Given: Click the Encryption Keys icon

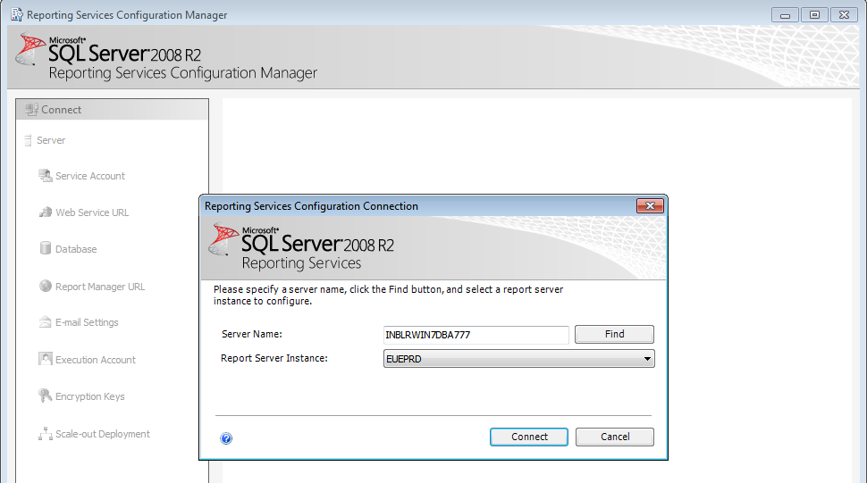Looking at the screenshot, I should tap(46, 396).
